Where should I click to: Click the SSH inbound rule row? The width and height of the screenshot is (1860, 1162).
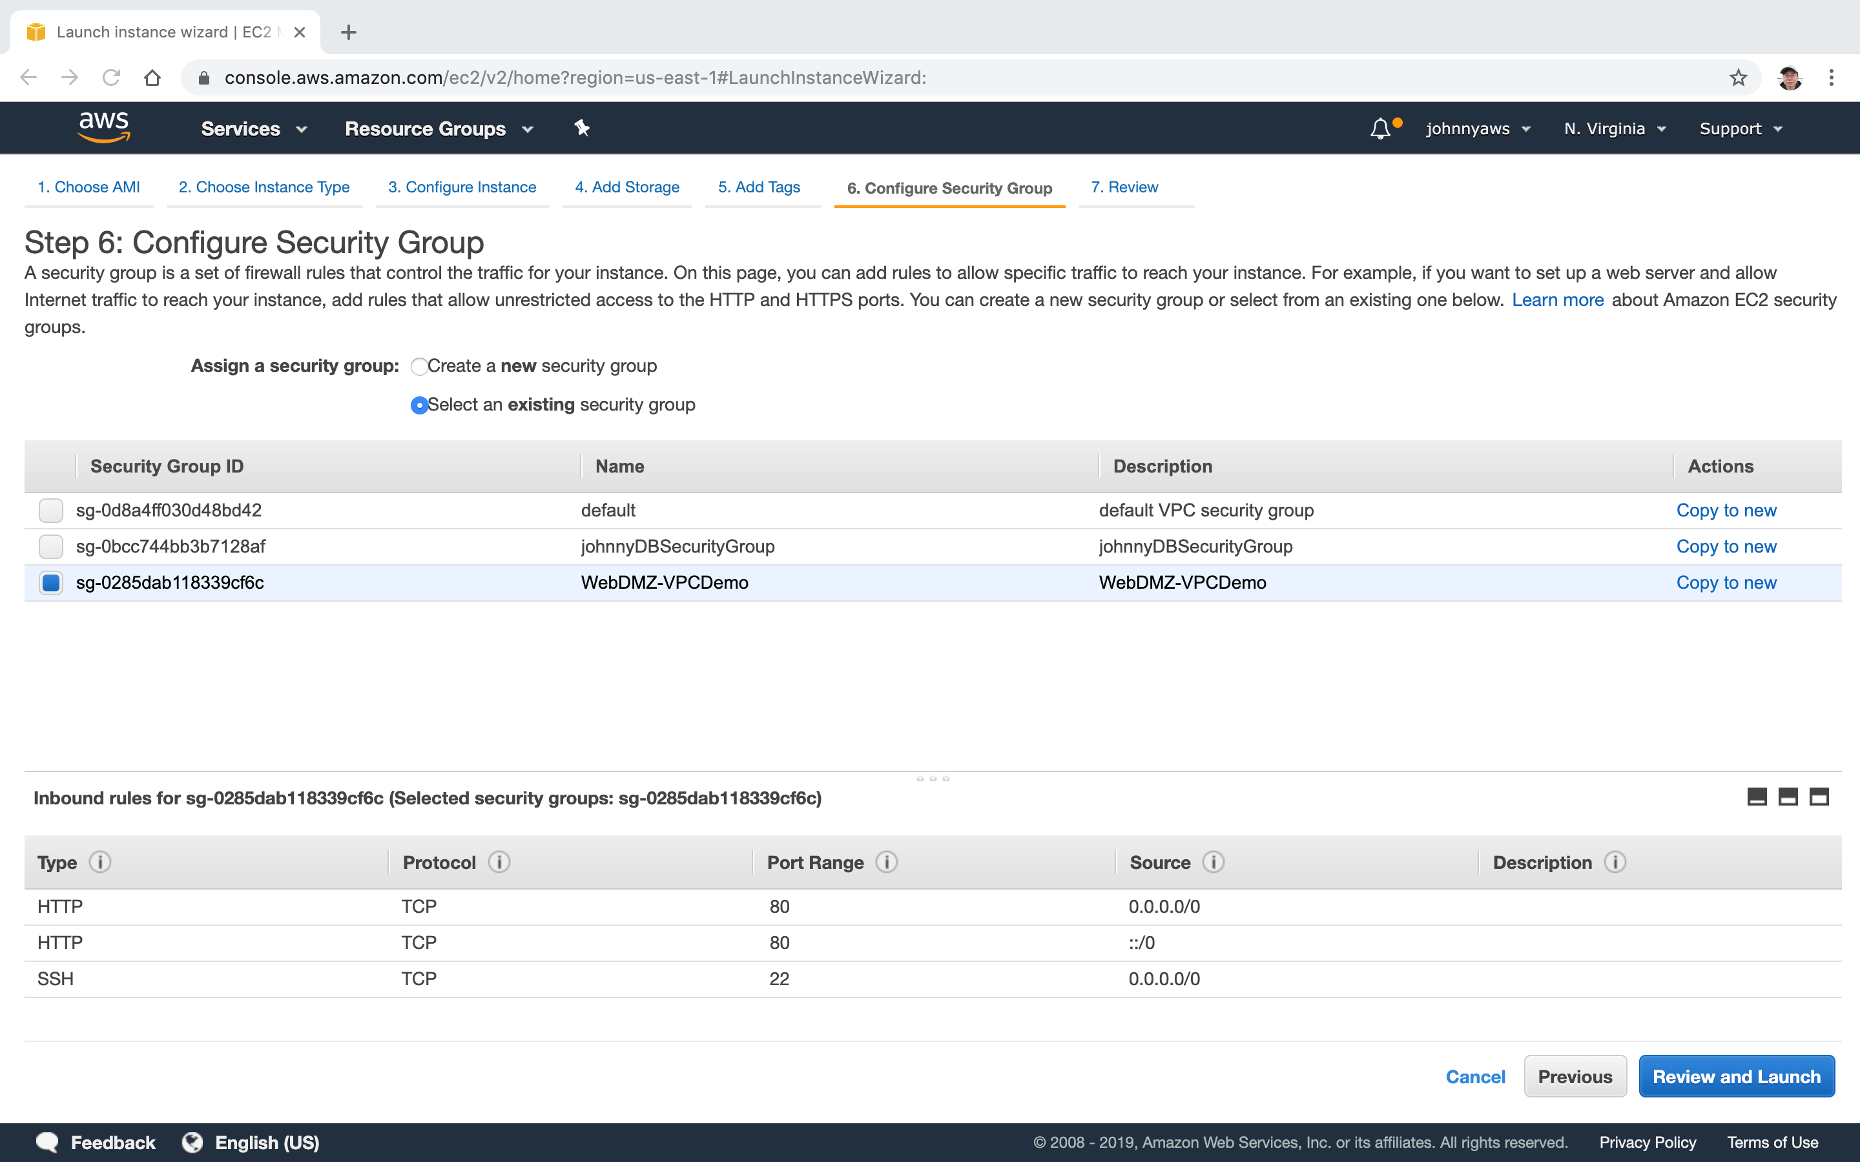point(933,979)
